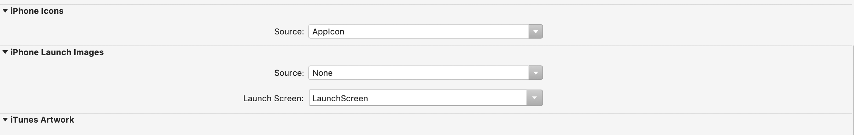
Task: Select the iPhone Icons section heading
Action: pyautogui.click(x=37, y=11)
